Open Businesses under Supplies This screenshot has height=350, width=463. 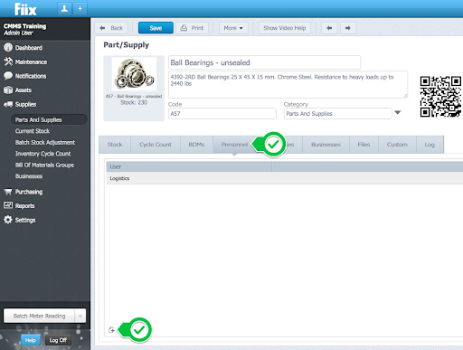pyautogui.click(x=29, y=176)
